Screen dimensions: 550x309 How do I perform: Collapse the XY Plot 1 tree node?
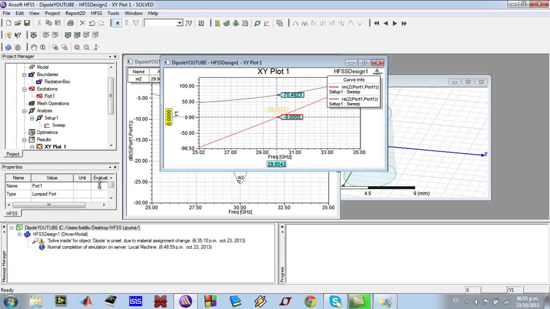(32, 147)
